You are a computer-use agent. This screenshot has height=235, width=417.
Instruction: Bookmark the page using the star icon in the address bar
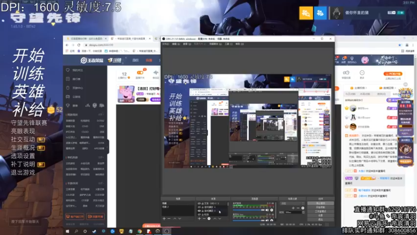tap(399, 45)
